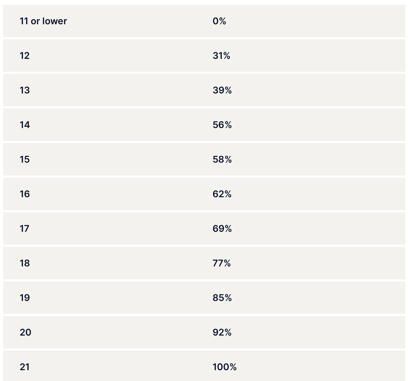Click the 77% percentage value
Viewport: 408px width, 381px height.
[x=222, y=263]
